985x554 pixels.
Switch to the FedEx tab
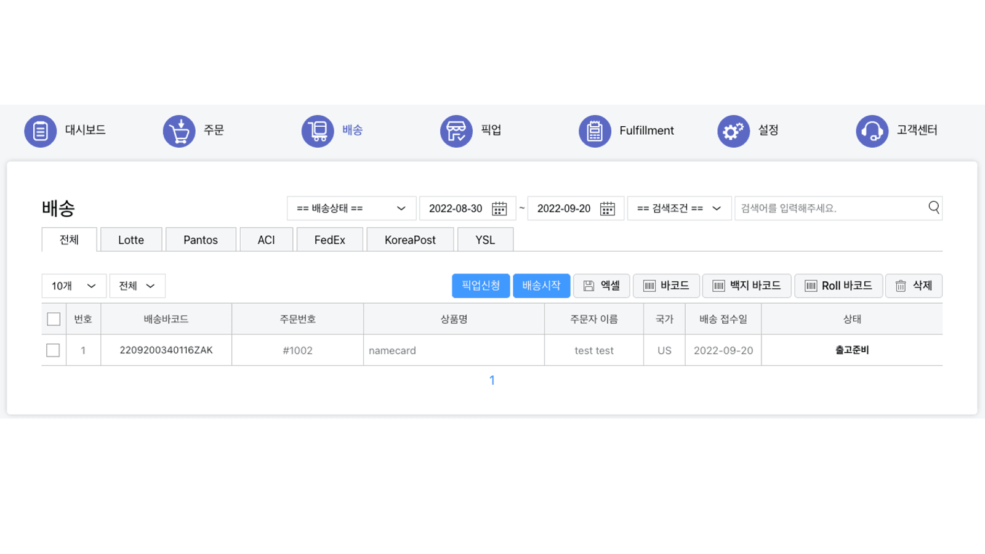tap(330, 239)
